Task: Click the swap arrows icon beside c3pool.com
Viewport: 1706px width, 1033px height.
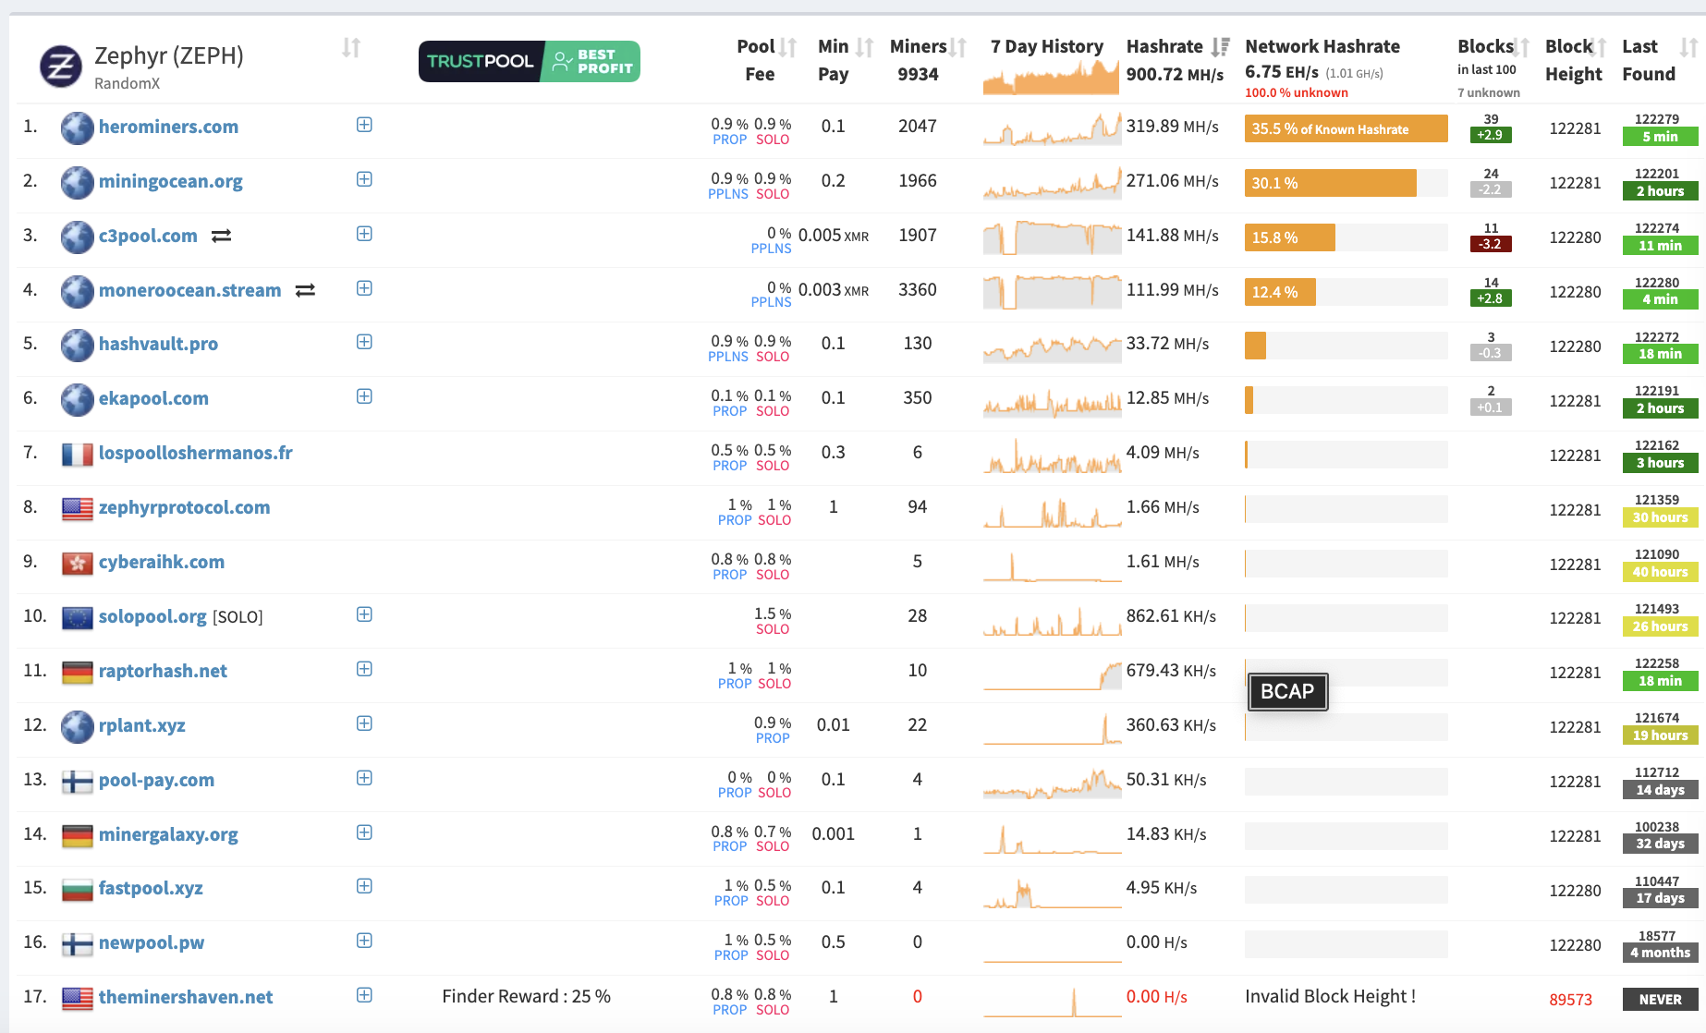Action: tap(221, 237)
